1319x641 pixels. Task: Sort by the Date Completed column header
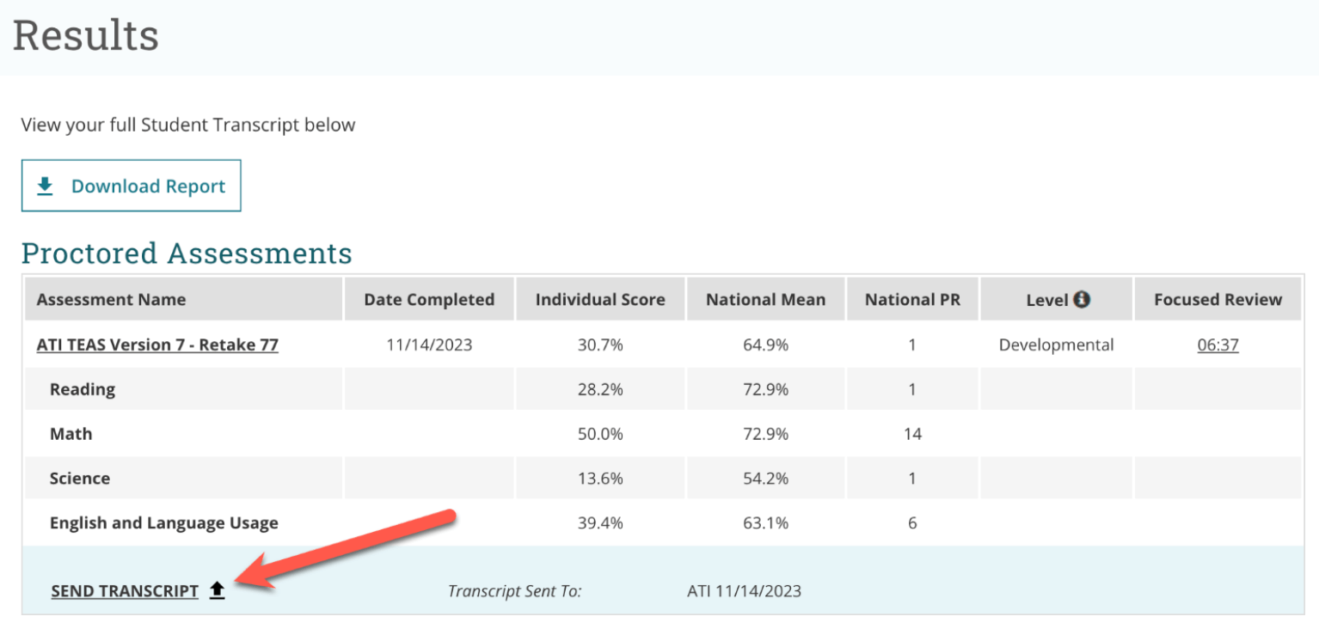click(429, 299)
